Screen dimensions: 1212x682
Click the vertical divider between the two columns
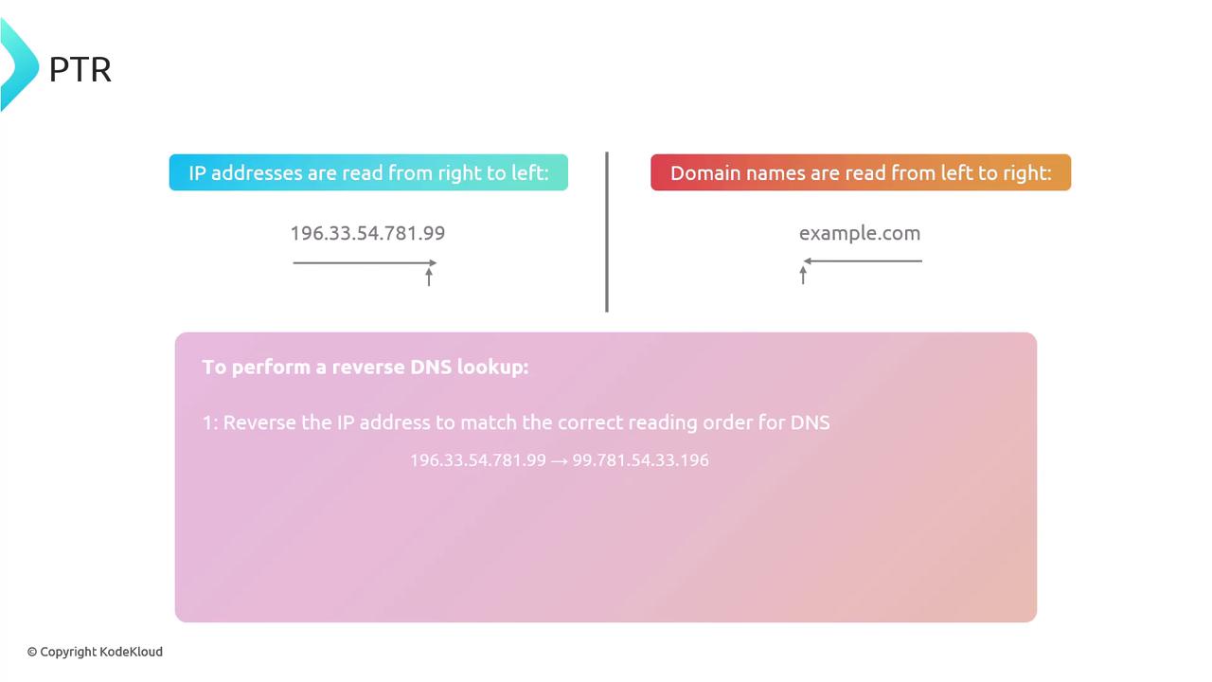click(x=607, y=231)
